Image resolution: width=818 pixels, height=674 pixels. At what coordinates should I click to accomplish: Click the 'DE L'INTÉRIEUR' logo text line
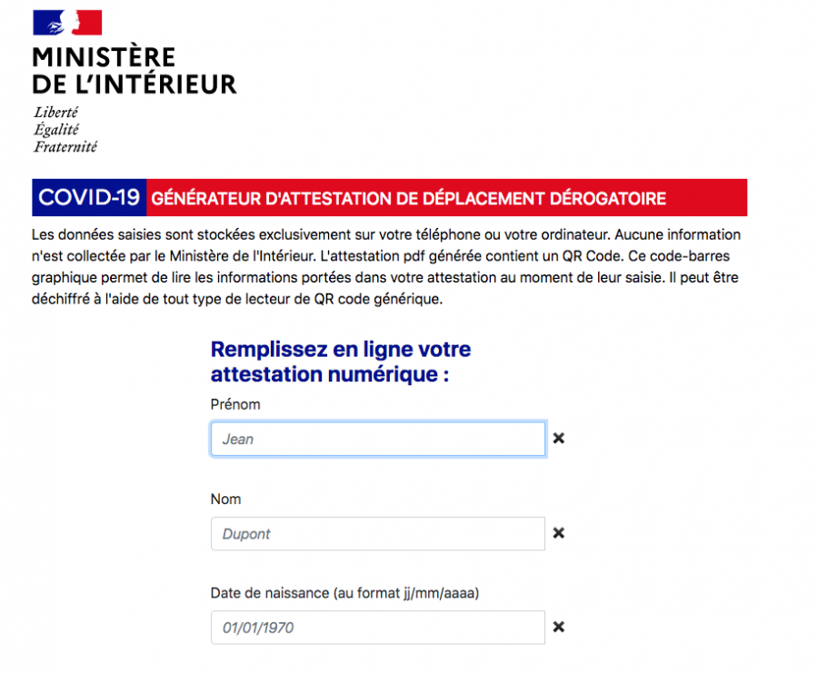click(134, 84)
